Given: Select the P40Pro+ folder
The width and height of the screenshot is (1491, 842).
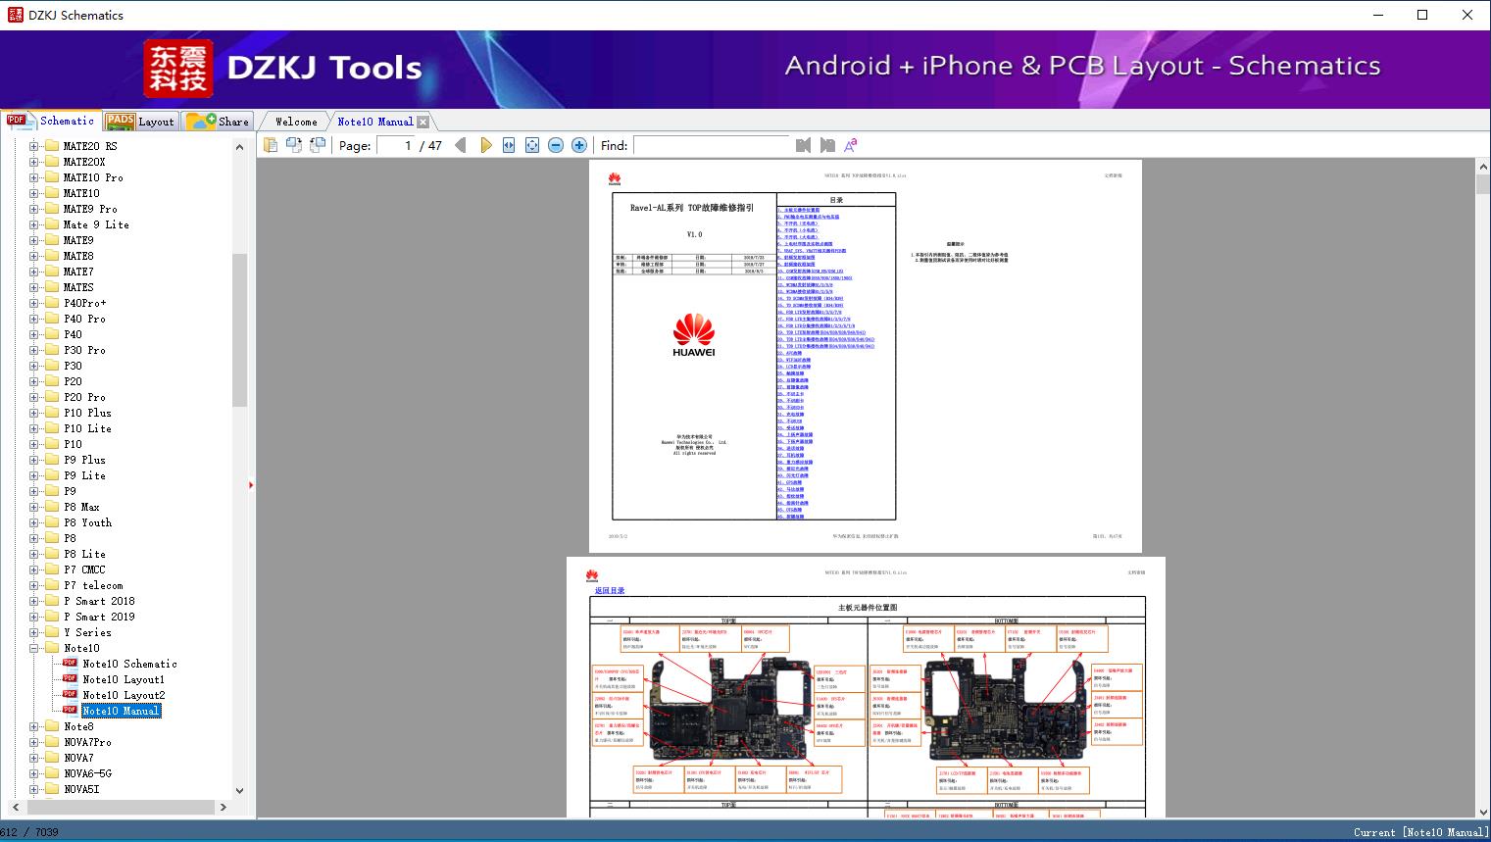Looking at the screenshot, I should coord(85,303).
